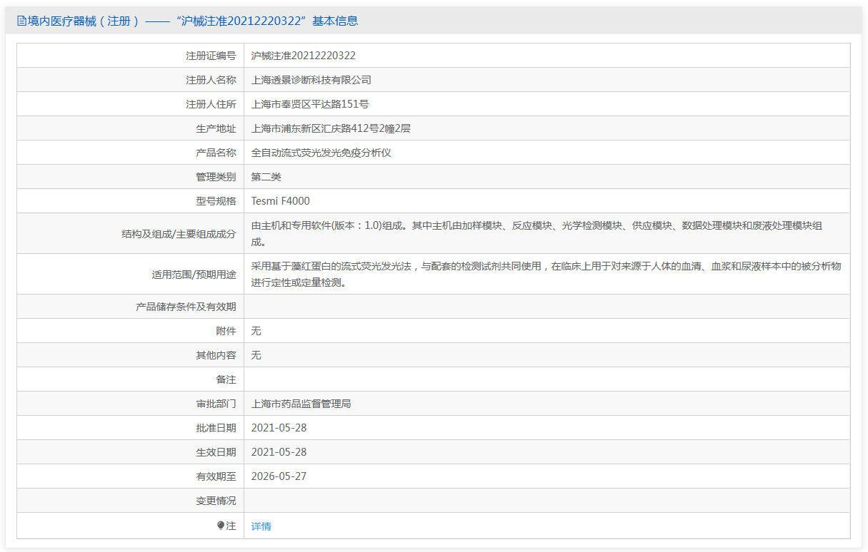Select registrant name 上海透景诊断科技有限公司

click(311, 80)
